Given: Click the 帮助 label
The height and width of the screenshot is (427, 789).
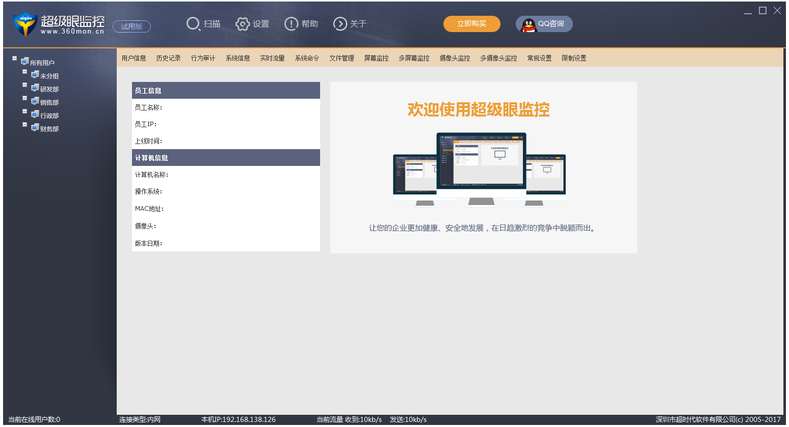Looking at the screenshot, I should point(310,24).
